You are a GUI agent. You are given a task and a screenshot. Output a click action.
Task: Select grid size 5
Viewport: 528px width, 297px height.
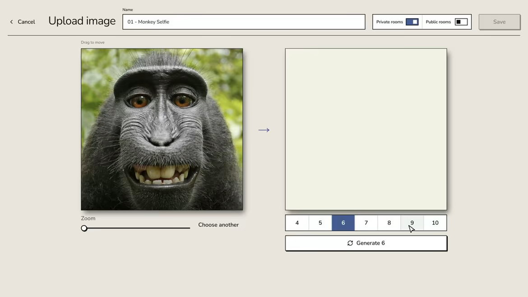pyautogui.click(x=320, y=223)
